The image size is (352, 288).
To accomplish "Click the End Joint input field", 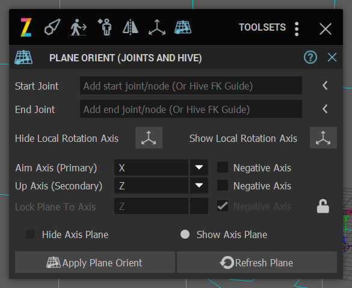I will (x=191, y=109).
